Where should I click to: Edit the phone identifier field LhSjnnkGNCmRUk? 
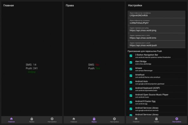tap(156, 14)
